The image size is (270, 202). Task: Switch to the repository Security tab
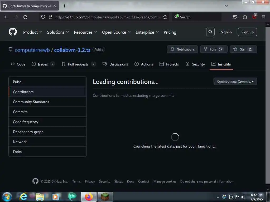click(195, 64)
